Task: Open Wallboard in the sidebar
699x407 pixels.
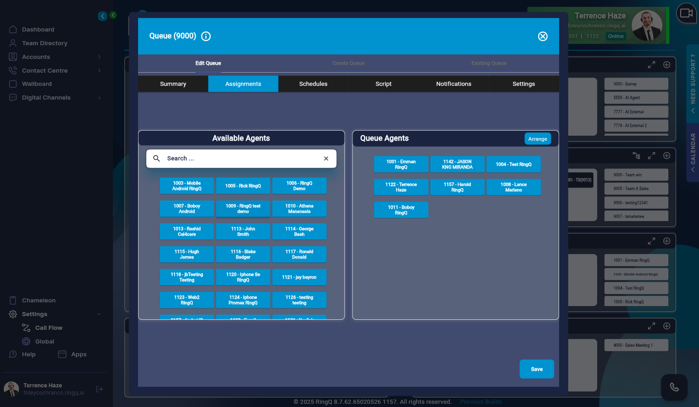Action: click(37, 84)
